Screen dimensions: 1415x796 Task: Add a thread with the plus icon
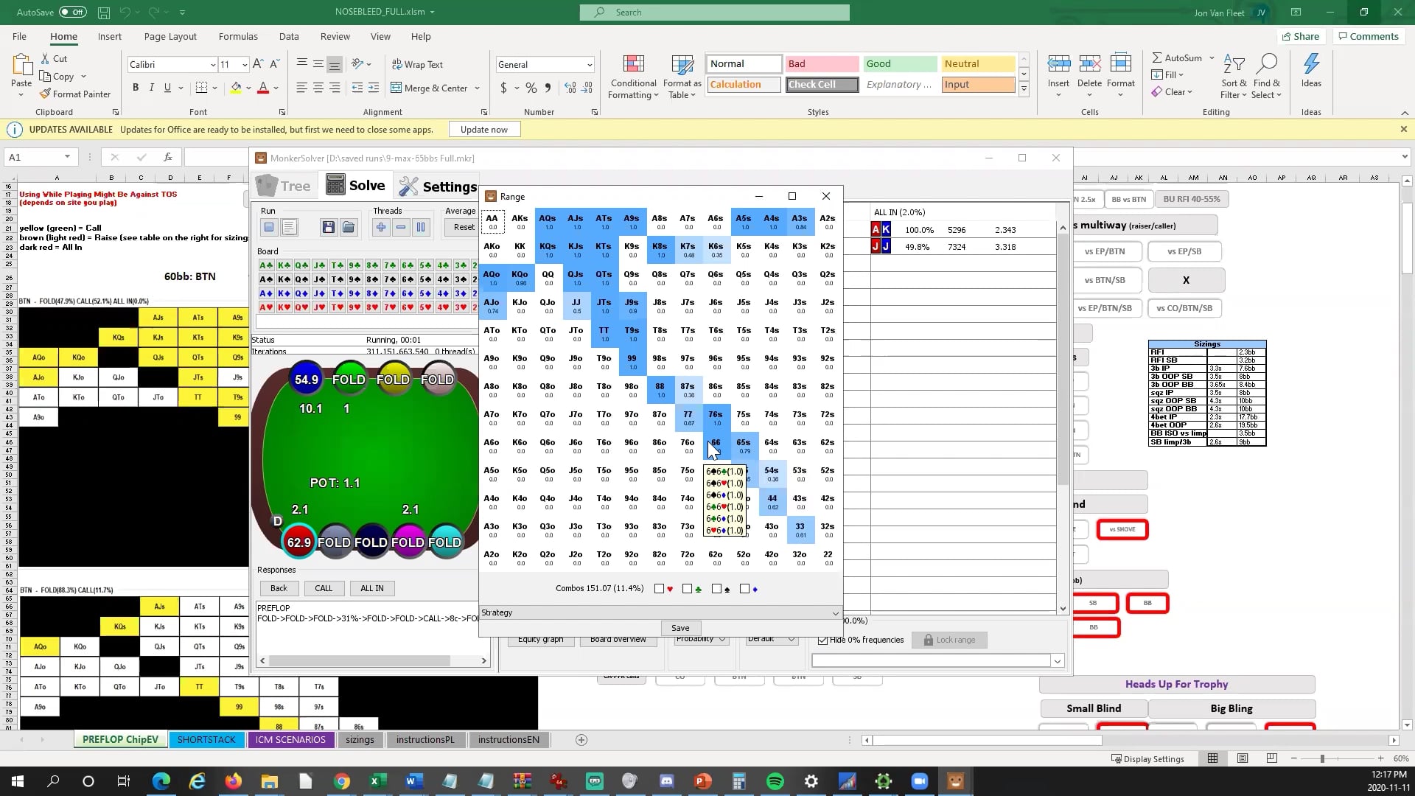click(381, 227)
